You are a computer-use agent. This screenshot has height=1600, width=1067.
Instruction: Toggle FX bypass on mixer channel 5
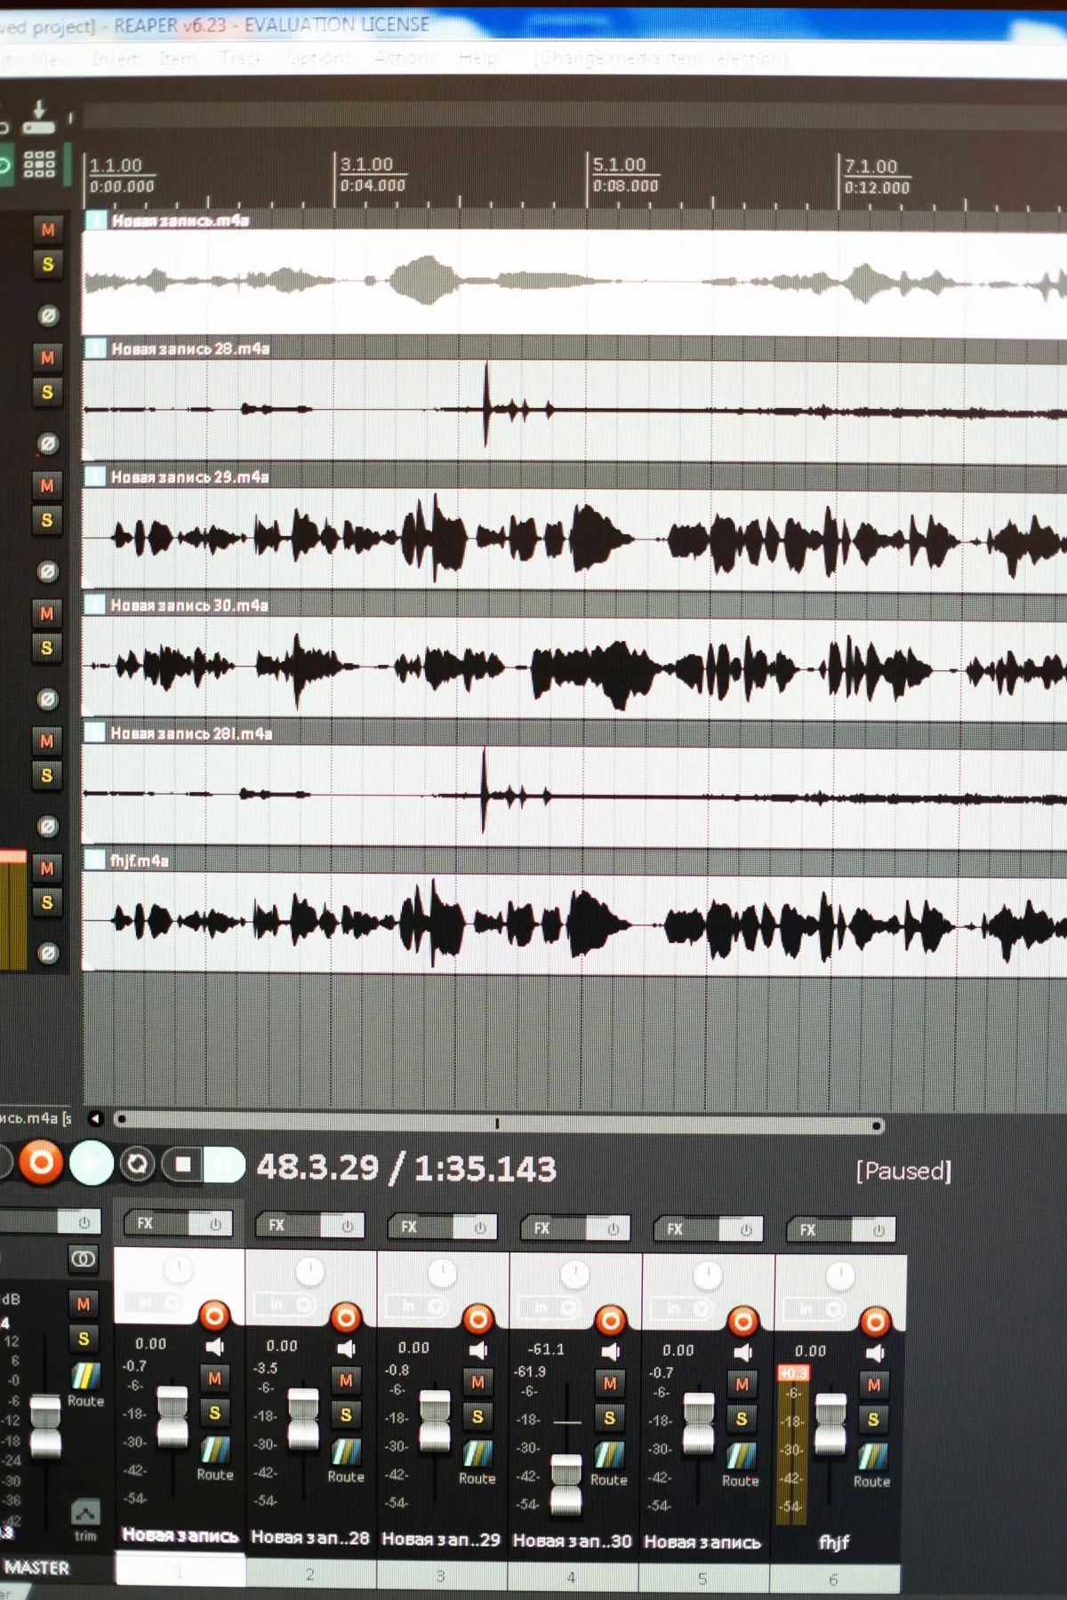(746, 1229)
